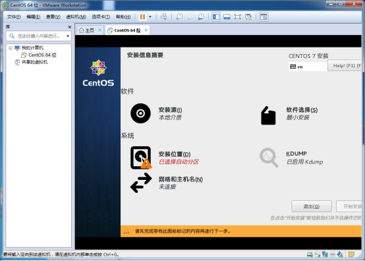Open 安装位置(D) disk icon with warning
This screenshot has width=365, height=261.
point(141,158)
